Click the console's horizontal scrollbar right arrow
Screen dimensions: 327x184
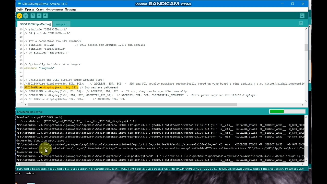click(302, 164)
